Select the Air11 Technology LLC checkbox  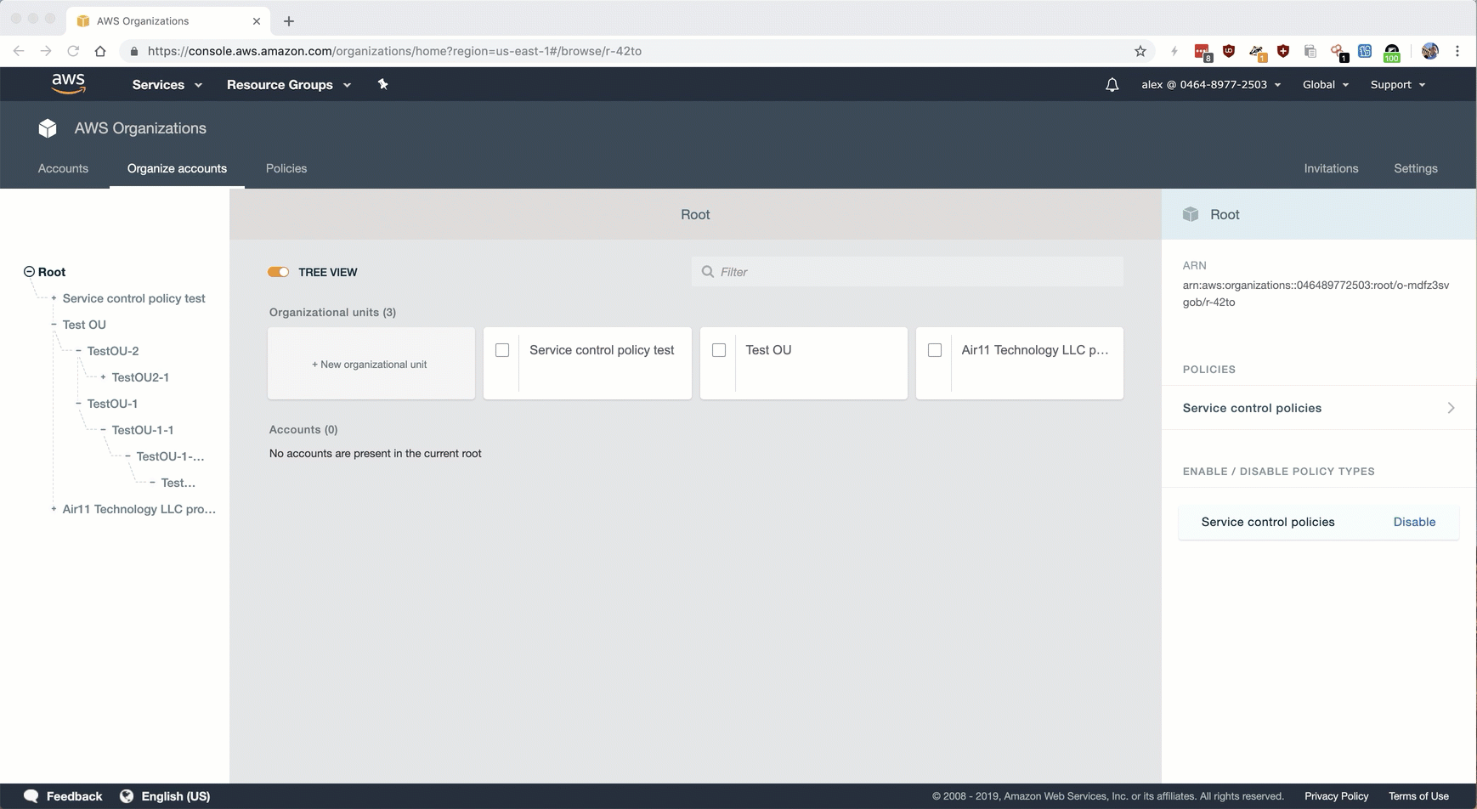click(x=935, y=349)
